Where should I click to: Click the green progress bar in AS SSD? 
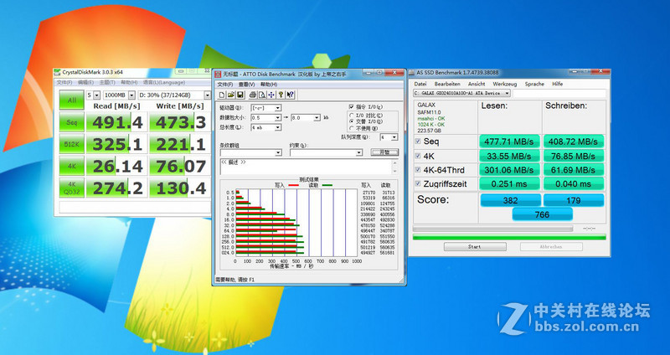pos(508,236)
